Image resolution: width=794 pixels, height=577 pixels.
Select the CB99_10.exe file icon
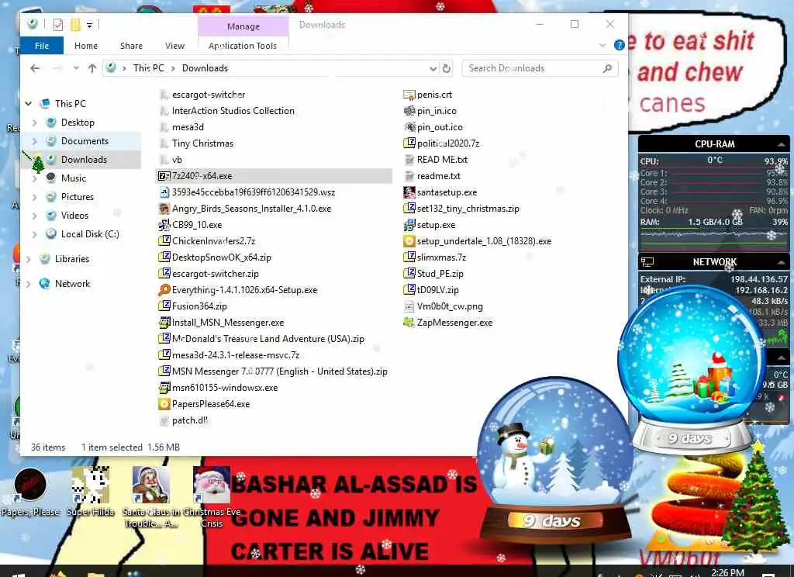pos(164,224)
